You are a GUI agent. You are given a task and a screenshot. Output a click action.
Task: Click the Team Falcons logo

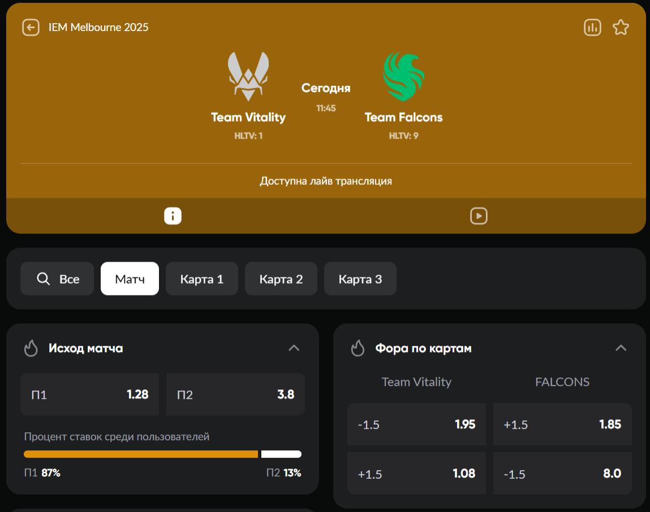pos(404,76)
